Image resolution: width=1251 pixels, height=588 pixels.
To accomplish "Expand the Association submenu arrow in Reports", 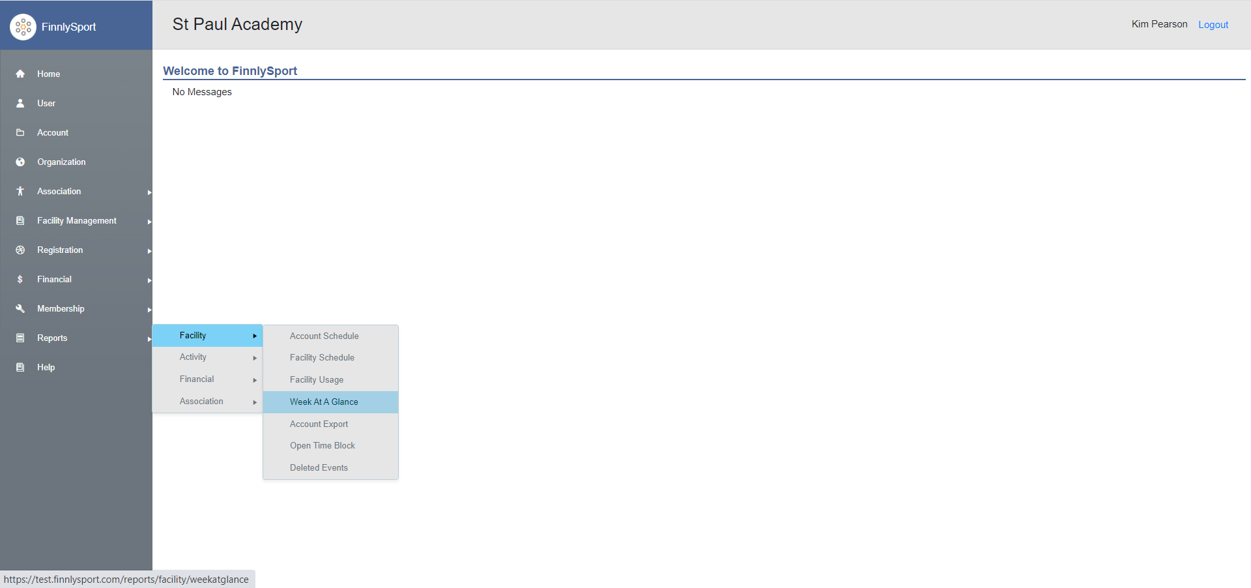I will point(255,402).
